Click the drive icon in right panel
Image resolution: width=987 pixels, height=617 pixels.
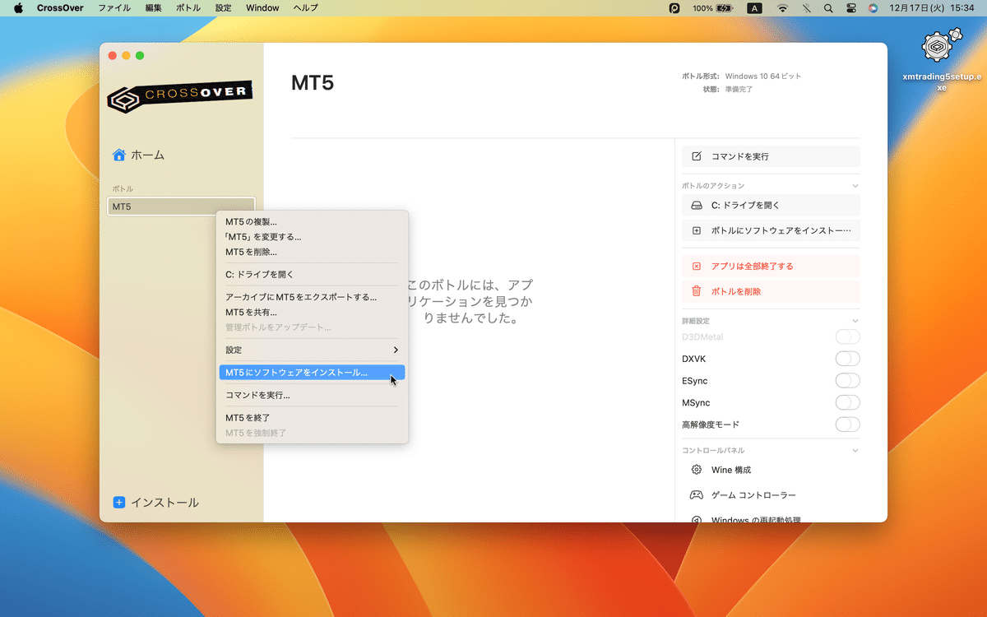pyautogui.click(x=697, y=205)
